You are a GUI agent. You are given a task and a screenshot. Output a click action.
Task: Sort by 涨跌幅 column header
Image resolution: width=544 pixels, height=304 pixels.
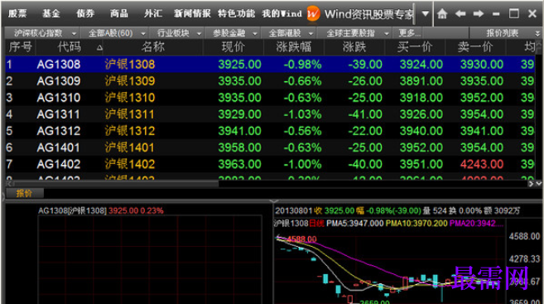point(293,47)
